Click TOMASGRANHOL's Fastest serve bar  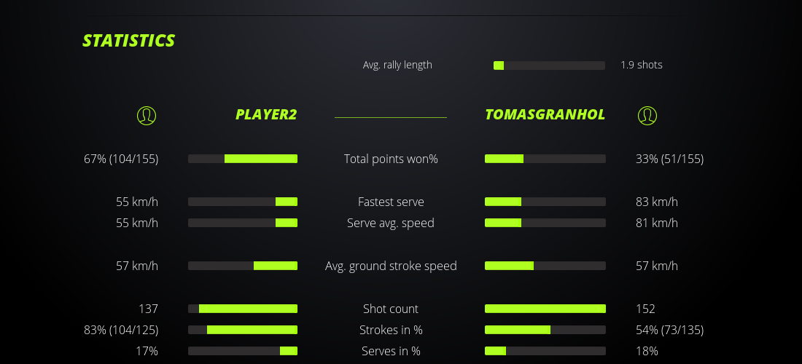[545, 202]
